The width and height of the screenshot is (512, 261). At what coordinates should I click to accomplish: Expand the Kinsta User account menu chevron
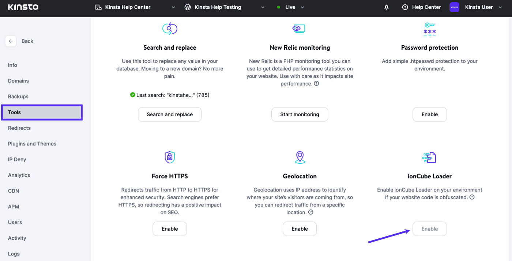pos(501,7)
